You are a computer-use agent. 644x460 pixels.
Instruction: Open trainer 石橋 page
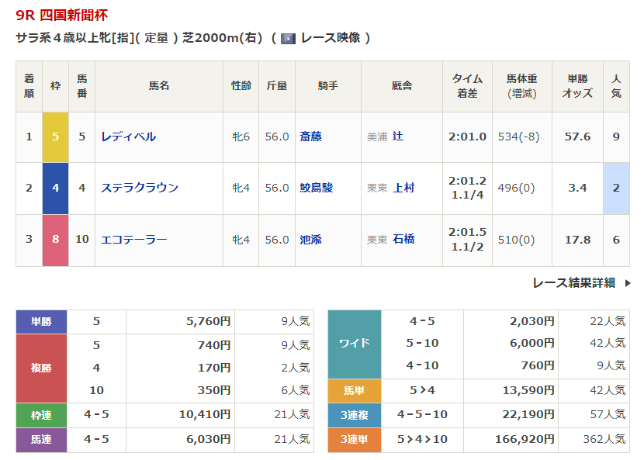pos(403,240)
